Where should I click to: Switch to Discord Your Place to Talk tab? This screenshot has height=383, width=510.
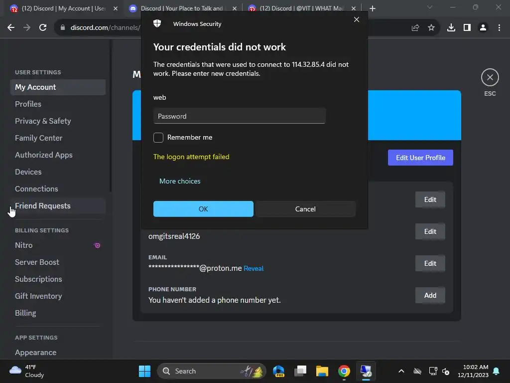[x=182, y=8]
